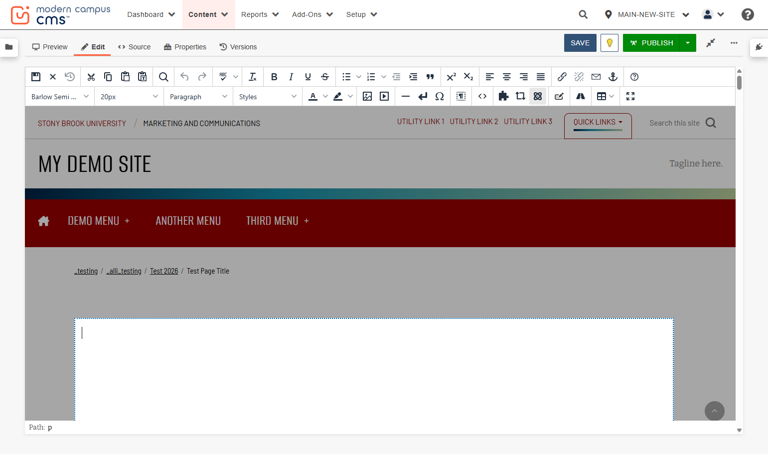
Task: Open the source code angle brackets tool
Action: [x=482, y=96]
